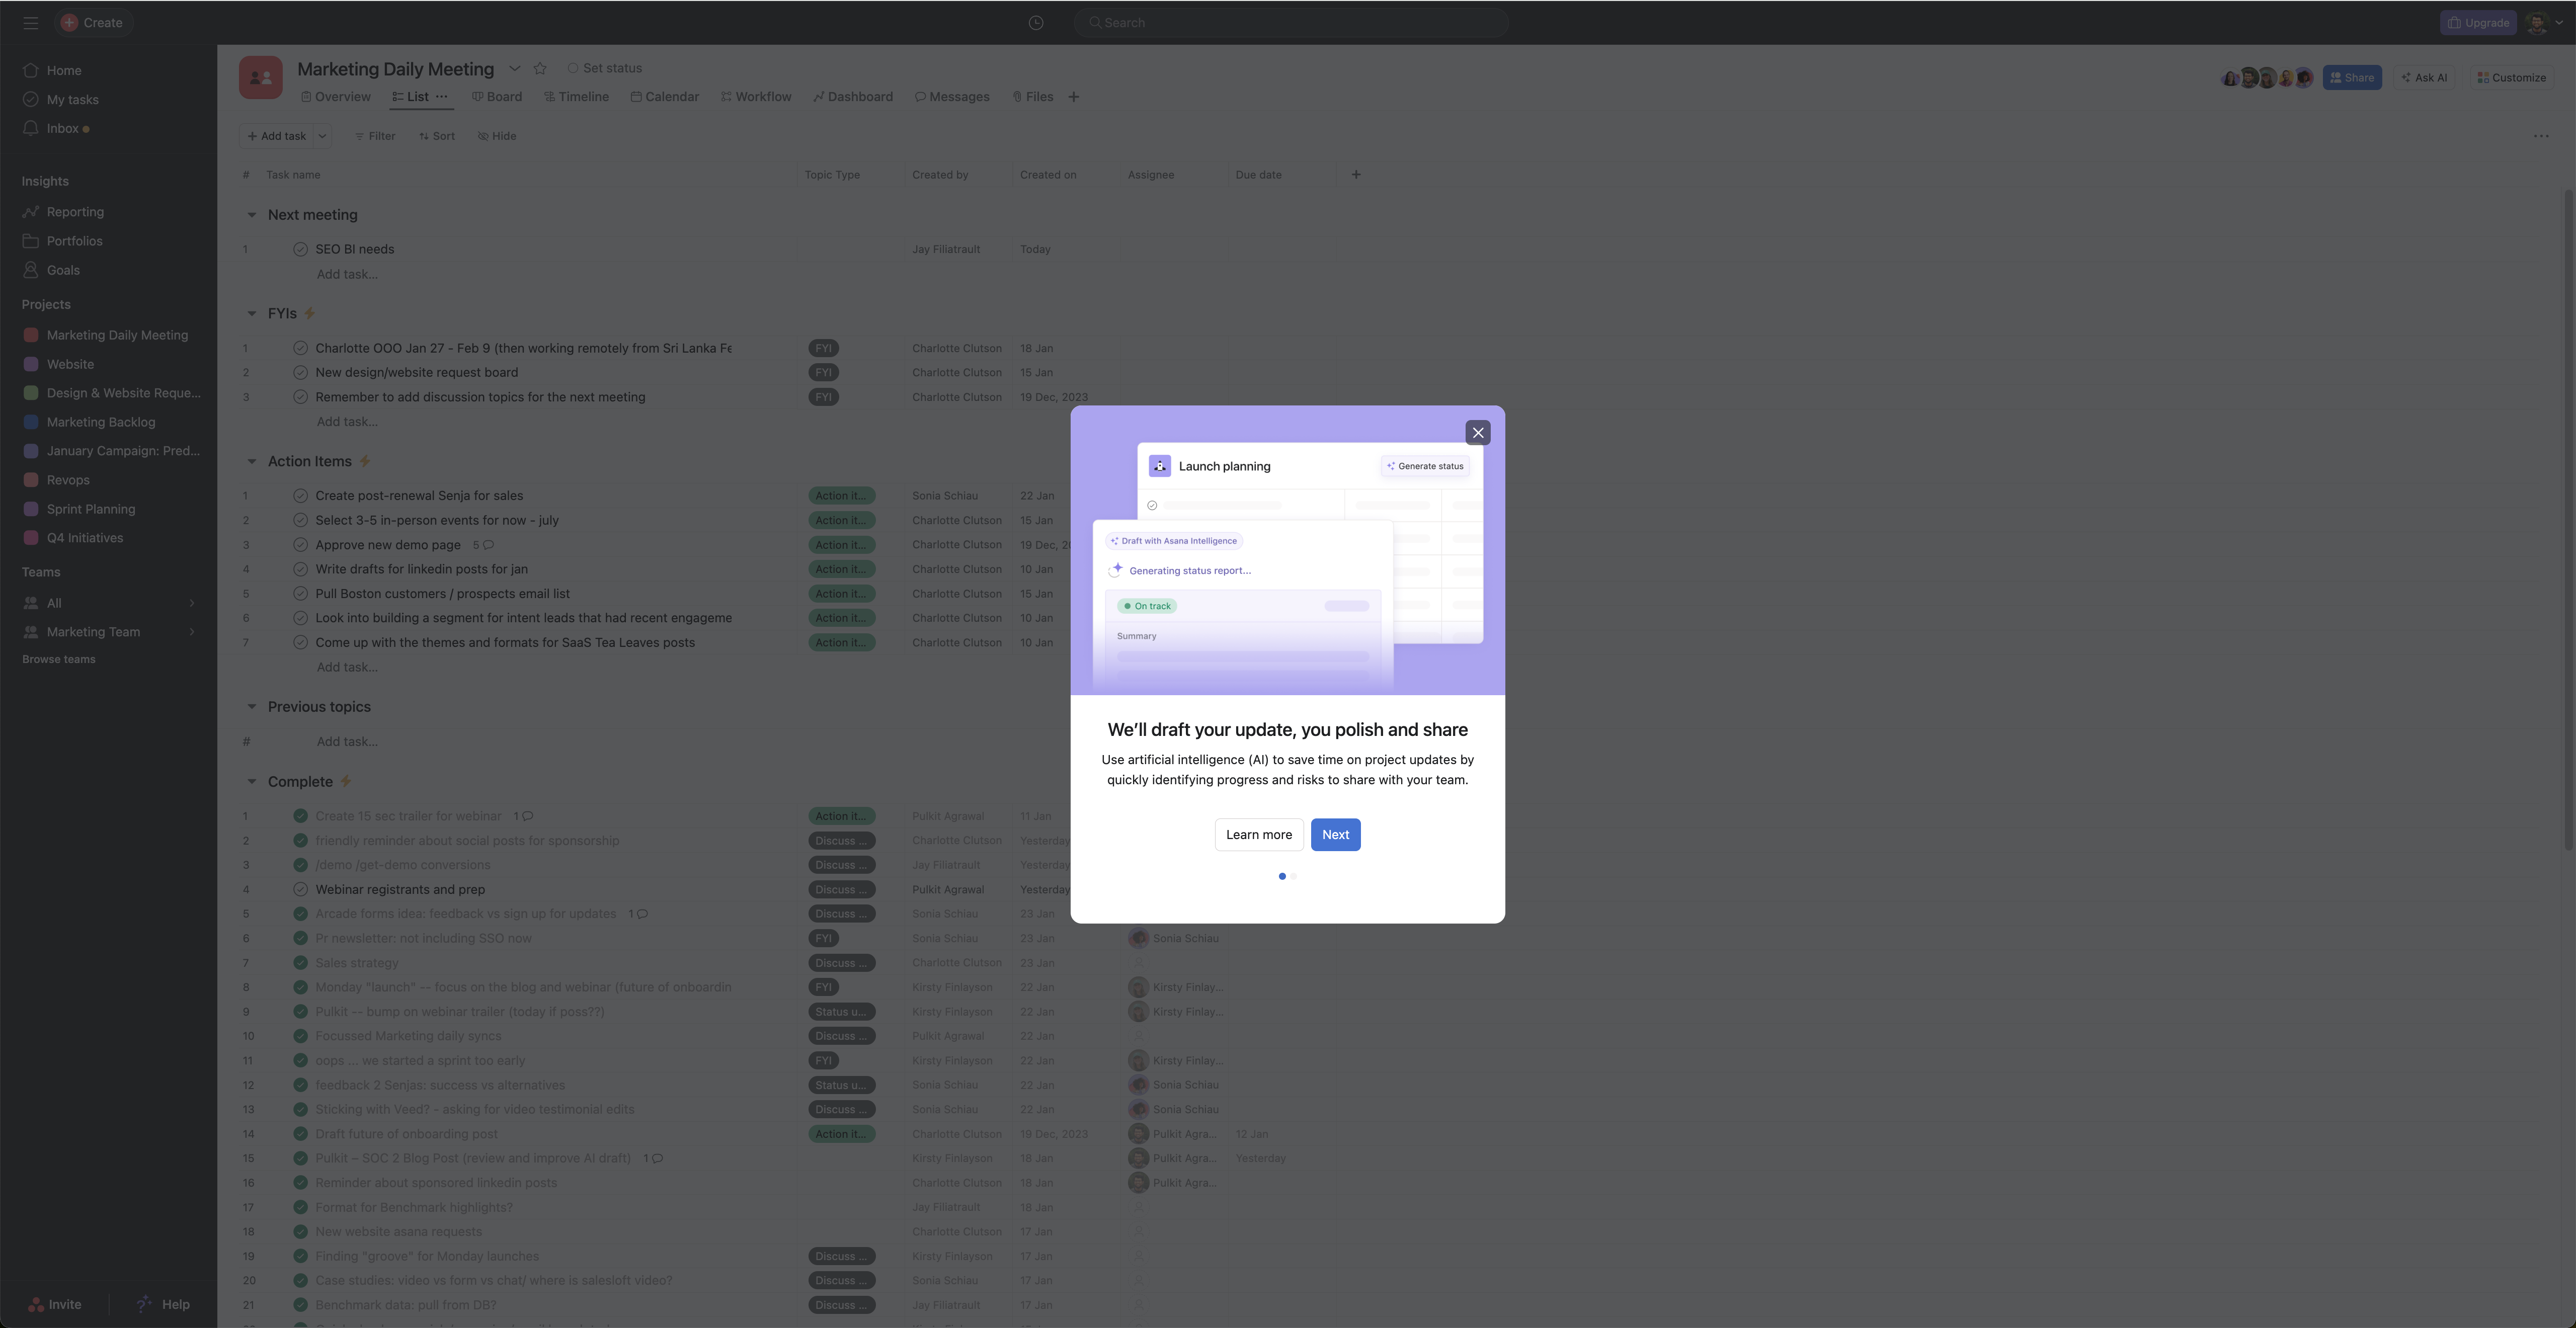Open Filter options
The image size is (2576, 1328).
pos(375,136)
